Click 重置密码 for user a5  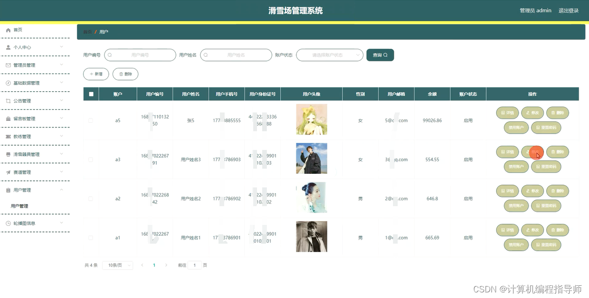coord(546,127)
